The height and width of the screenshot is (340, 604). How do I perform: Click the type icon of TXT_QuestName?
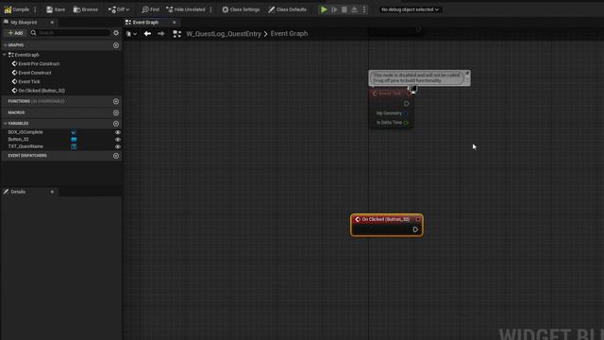click(x=74, y=146)
